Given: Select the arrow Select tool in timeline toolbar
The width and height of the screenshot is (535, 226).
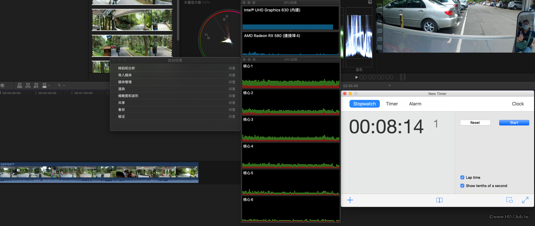Looking at the screenshot, I should coord(59,86).
